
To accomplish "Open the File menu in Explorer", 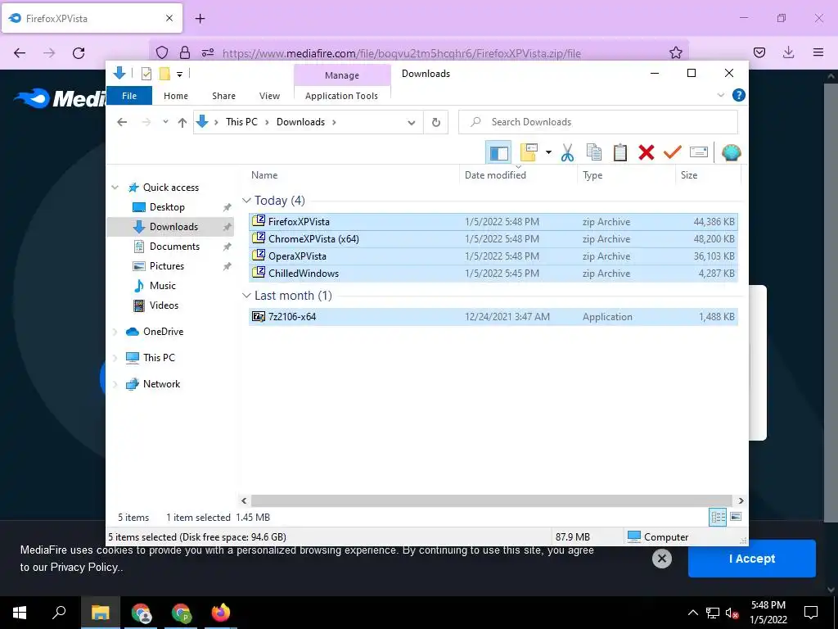I will pyautogui.click(x=129, y=96).
